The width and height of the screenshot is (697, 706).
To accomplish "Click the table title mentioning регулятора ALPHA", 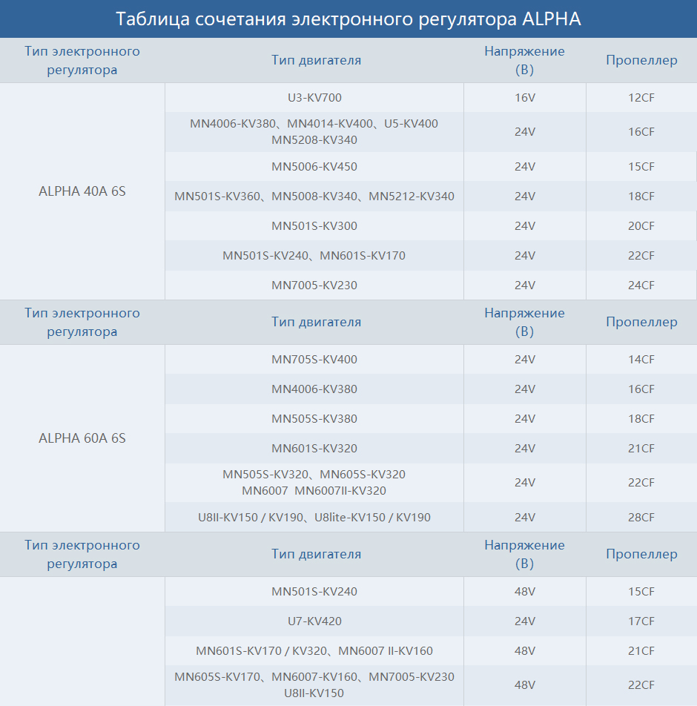I will [x=348, y=19].
